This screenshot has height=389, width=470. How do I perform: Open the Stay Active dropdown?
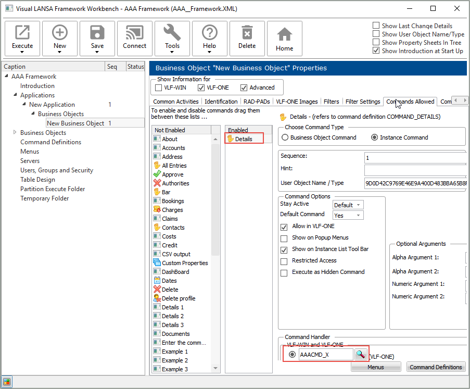click(x=348, y=205)
